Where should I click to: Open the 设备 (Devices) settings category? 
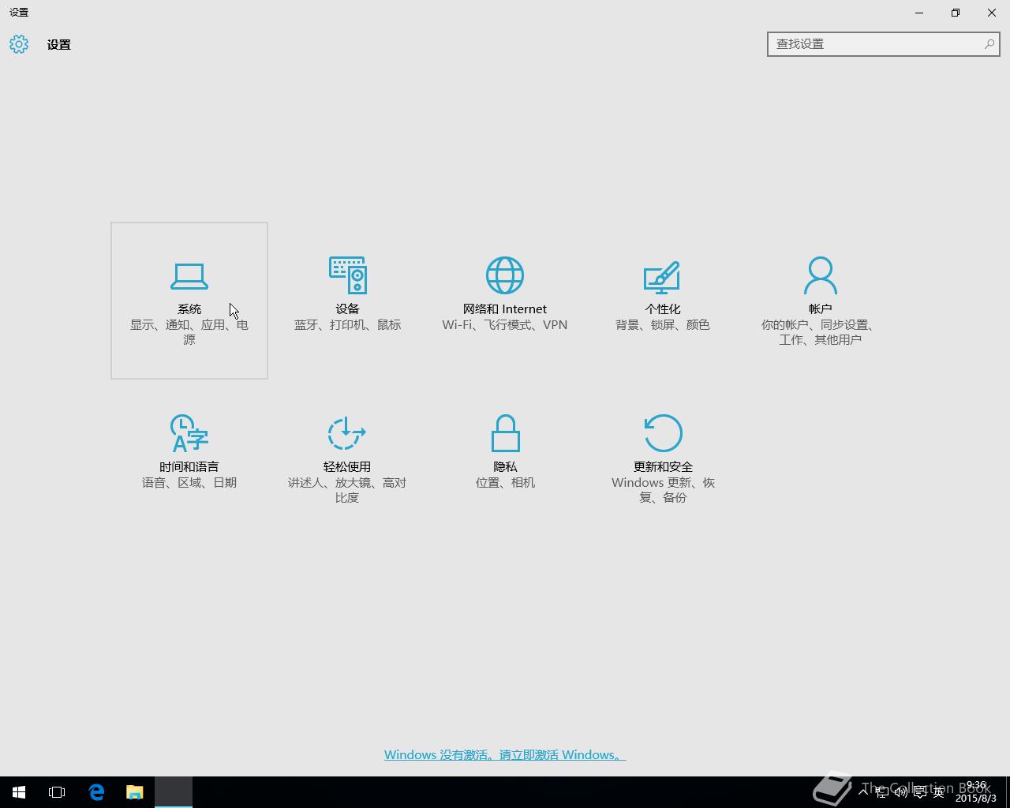347,301
